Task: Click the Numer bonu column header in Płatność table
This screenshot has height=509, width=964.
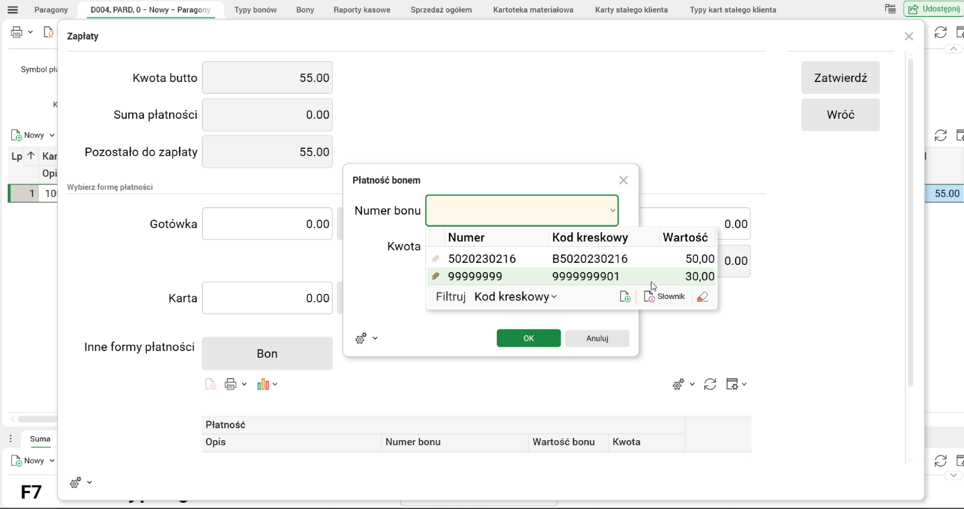Action: (x=455, y=442)
